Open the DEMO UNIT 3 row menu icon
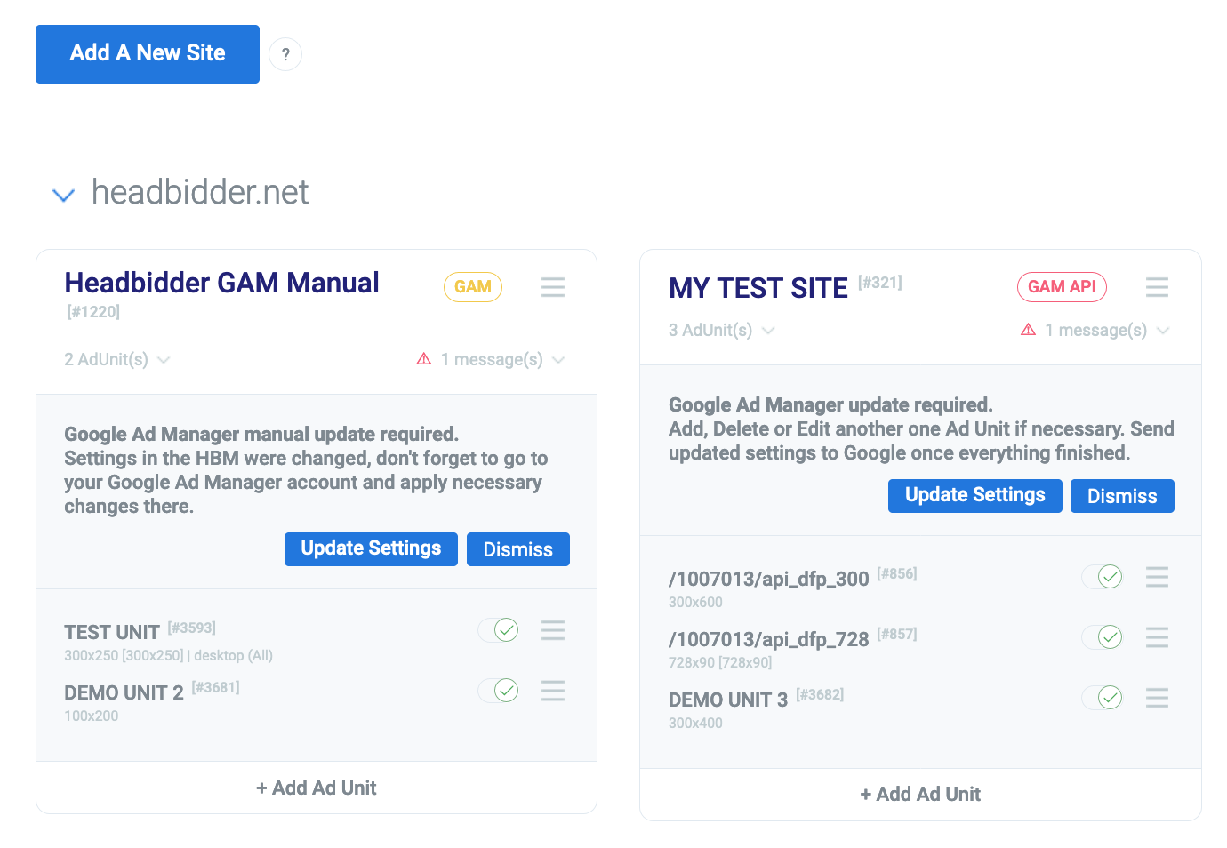1227x848 pixels. tap(1157, 698)
